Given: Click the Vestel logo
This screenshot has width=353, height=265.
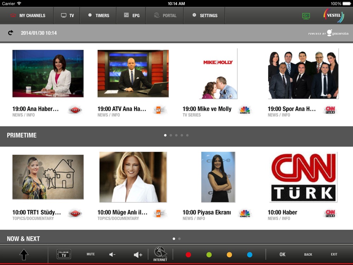Looking at the screenshot, I should click(334, 16).
